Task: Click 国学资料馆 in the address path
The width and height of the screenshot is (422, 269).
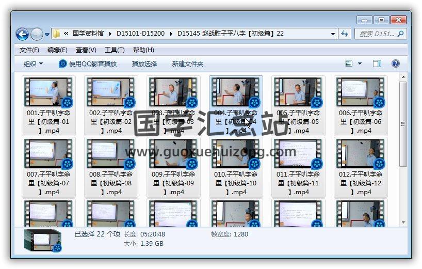Action: point(88,34)
